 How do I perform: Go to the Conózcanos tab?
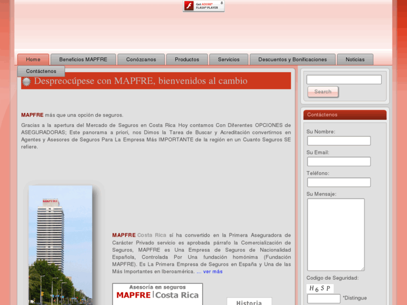click(x=141, y=59)
